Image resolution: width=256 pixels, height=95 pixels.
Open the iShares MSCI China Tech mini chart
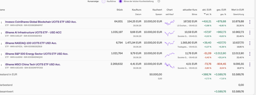(x=170, y=65)
